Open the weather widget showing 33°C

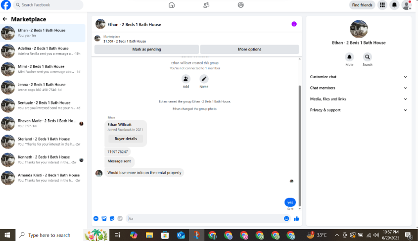pyautogui.click(x=317, y=235)
